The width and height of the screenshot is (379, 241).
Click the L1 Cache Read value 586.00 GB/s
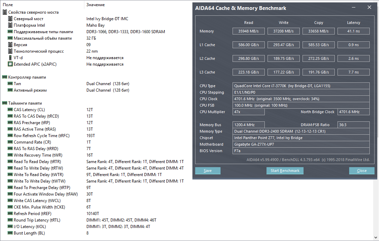point(248,45)
